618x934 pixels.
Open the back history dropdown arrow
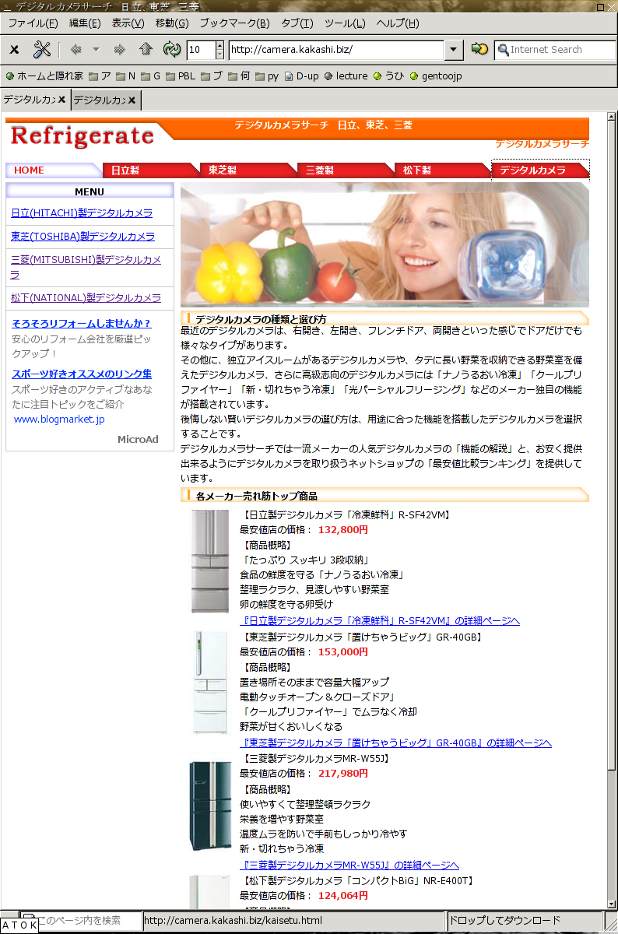[96, 50]
